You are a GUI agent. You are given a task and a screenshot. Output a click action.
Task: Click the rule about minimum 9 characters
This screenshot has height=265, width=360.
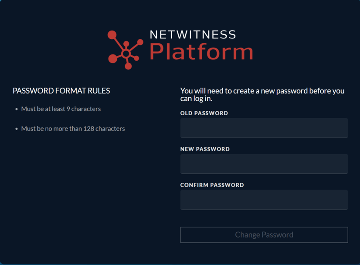pos(61,109)
